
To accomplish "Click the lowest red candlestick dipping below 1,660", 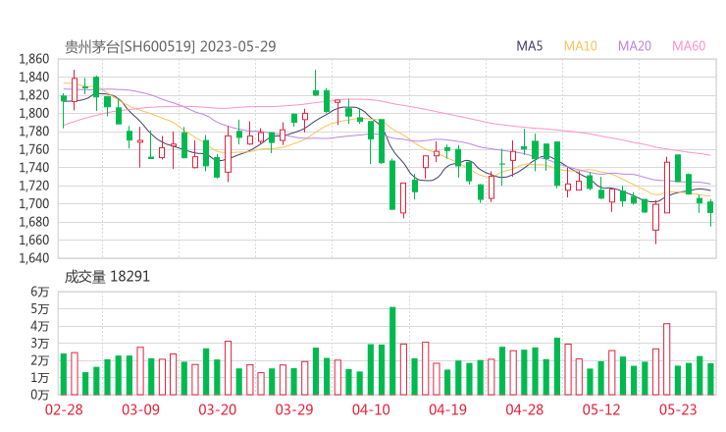I will [655, 222].
